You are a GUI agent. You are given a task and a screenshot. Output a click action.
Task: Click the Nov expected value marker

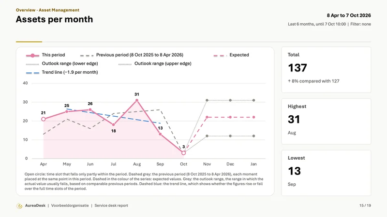(x=207, y=117)
